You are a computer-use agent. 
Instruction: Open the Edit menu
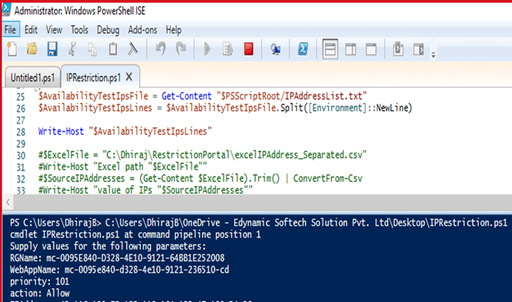(31, 30)
